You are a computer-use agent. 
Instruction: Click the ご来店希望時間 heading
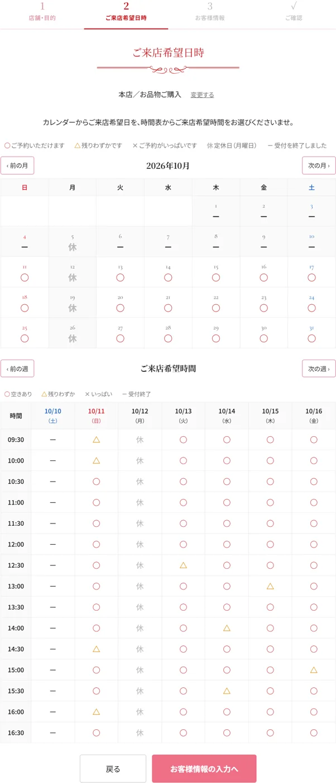(168, 369)
